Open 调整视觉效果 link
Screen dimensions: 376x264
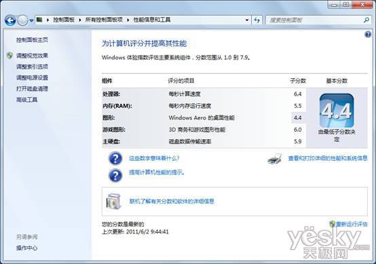click(x=32, y=56)
